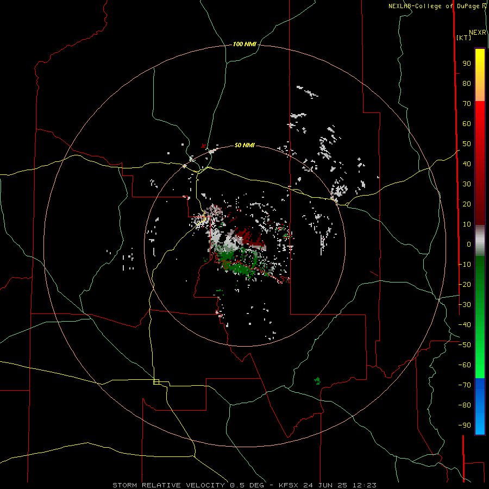Image resolution: width=489 pixels, height=489 pixels.
Task: Pick the gray zero-velocity segment of color bar
Action: pyautogui.click(x=480, y=241)
